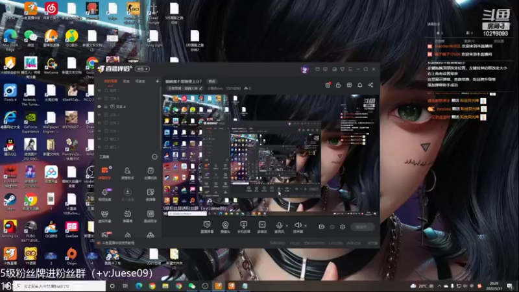Open the orientation pill beside the logo
The image size is (519, 292).
pyautogui.click(x=142, y=69)
